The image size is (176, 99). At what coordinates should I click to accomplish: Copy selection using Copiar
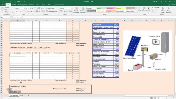7,10
